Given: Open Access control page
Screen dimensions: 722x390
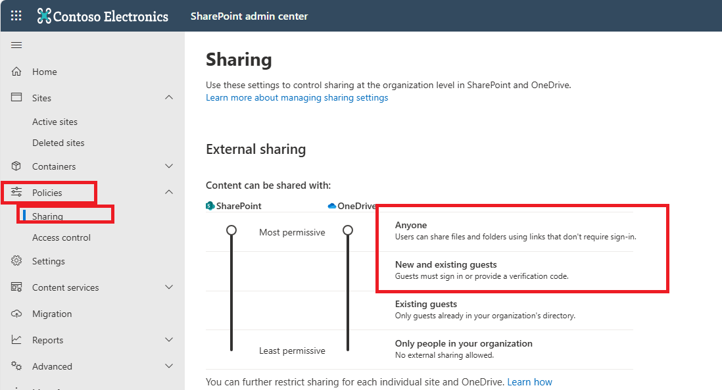Looking at the screenshot, I should coord(61,238).
